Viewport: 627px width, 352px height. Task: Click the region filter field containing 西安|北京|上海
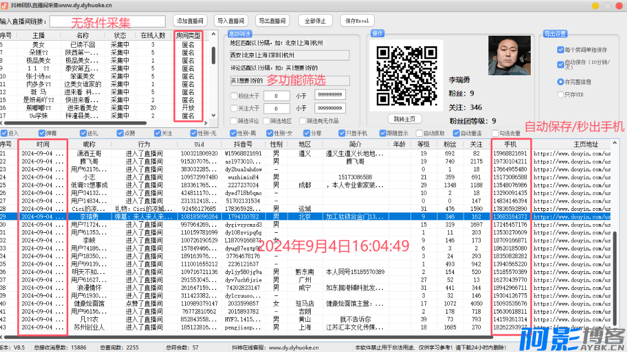[x=289, y=55]
